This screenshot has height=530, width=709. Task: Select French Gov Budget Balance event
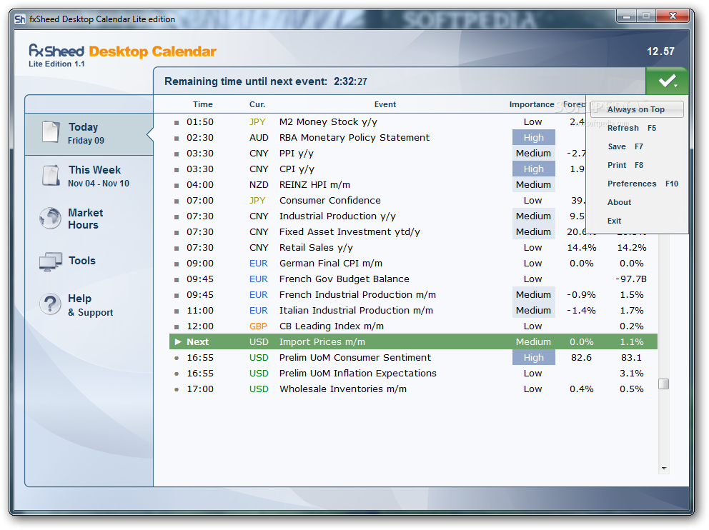tap(344, 279)
